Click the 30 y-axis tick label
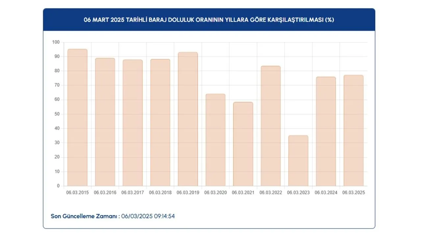The height and width of the screenshot is (237, 421). click(57, 143)
